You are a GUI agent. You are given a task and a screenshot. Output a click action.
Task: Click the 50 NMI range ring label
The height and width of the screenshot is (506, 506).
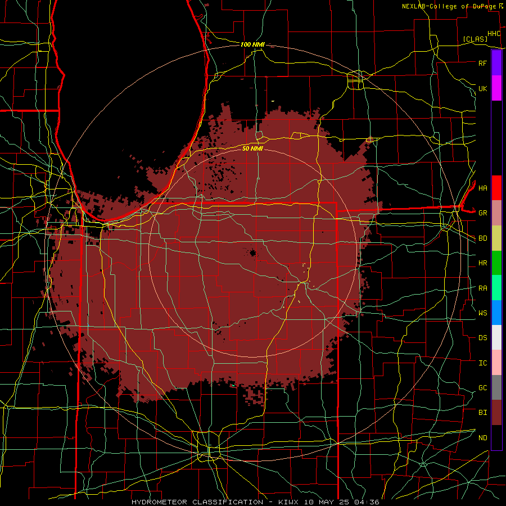click(x=252, y=148)
